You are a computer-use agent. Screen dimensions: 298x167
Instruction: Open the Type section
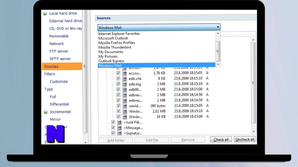click(x=49, y=89)
